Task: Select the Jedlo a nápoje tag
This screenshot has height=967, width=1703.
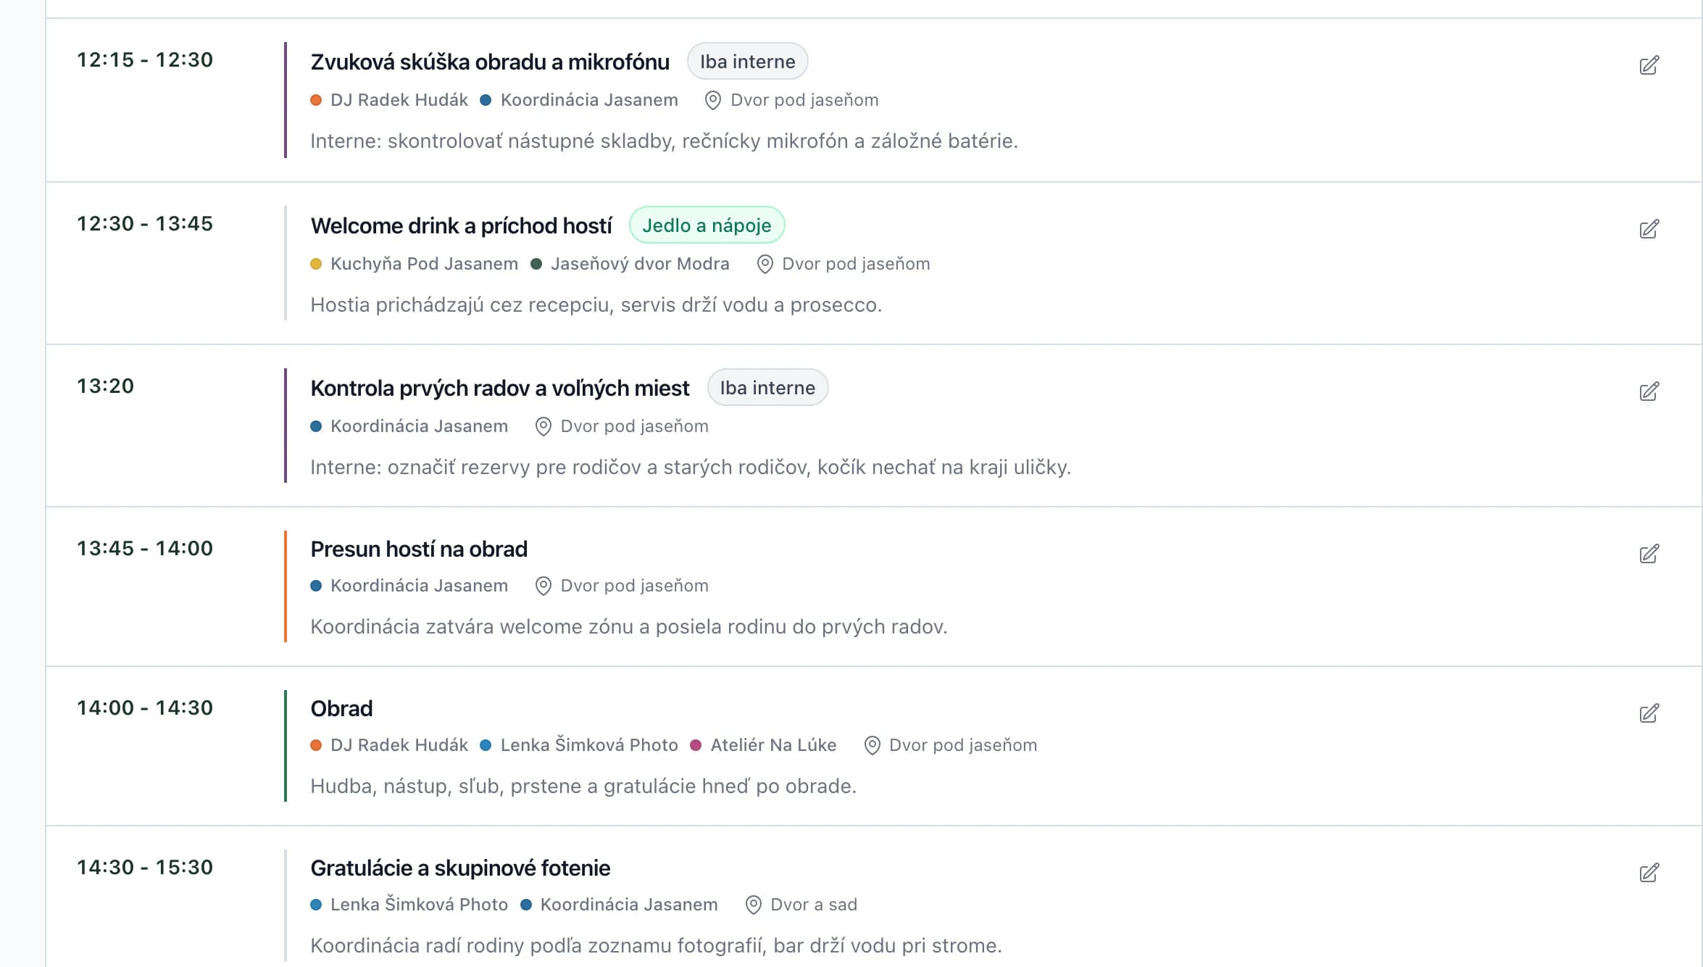Action: point(707,225)
